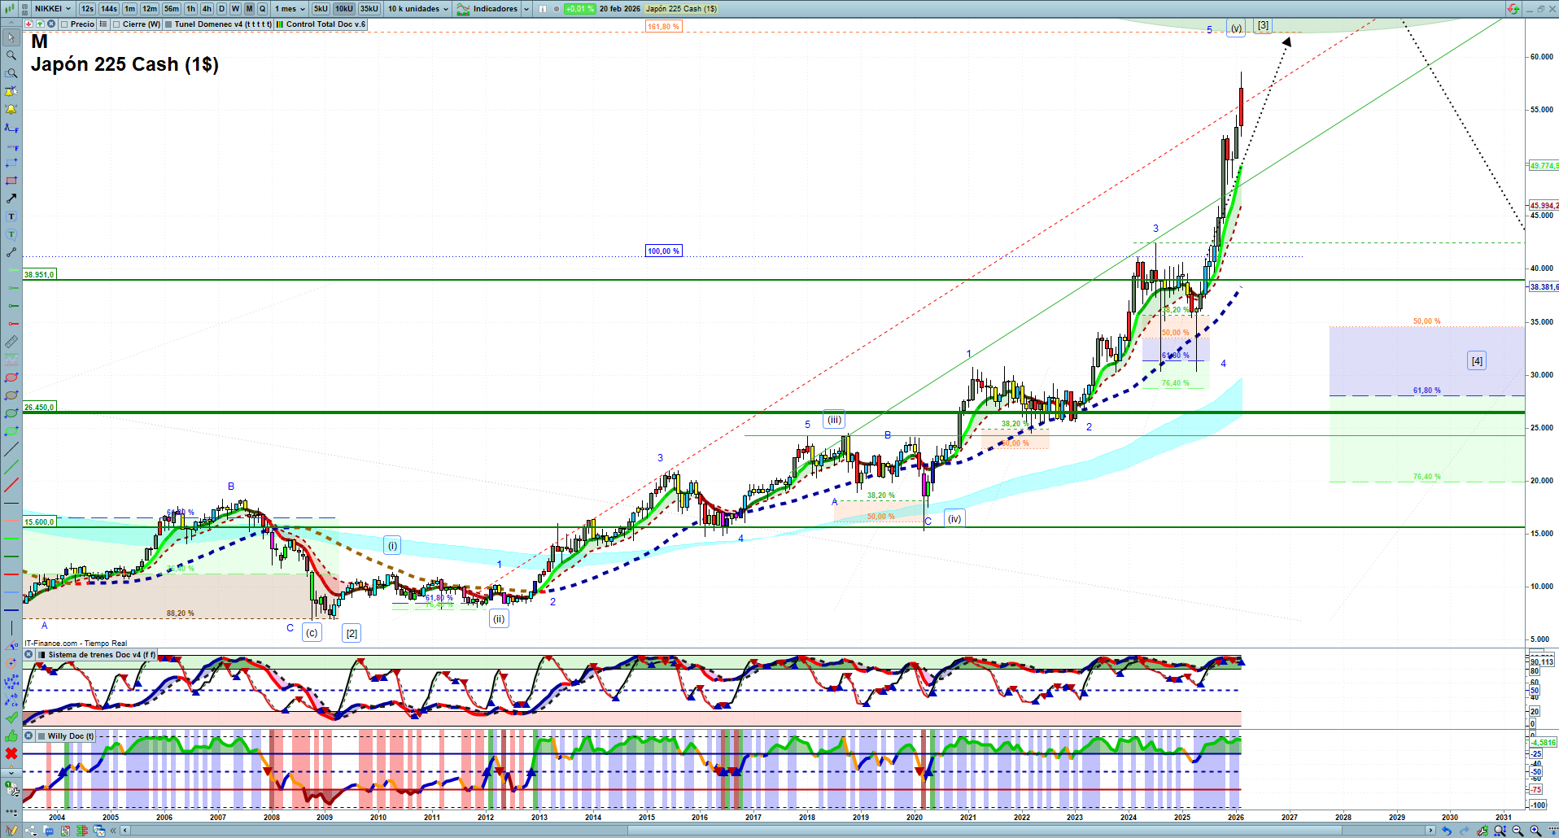Switch timeframe to 12m
1559x838 pixels.
tap(150, 9)
